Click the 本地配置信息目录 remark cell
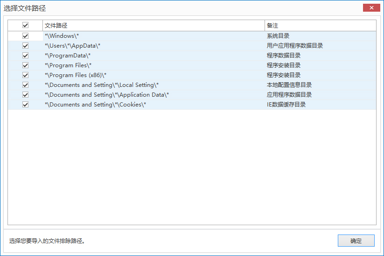Image resolution: width=384 pixels, height=256 pixels. coord(289,85)
